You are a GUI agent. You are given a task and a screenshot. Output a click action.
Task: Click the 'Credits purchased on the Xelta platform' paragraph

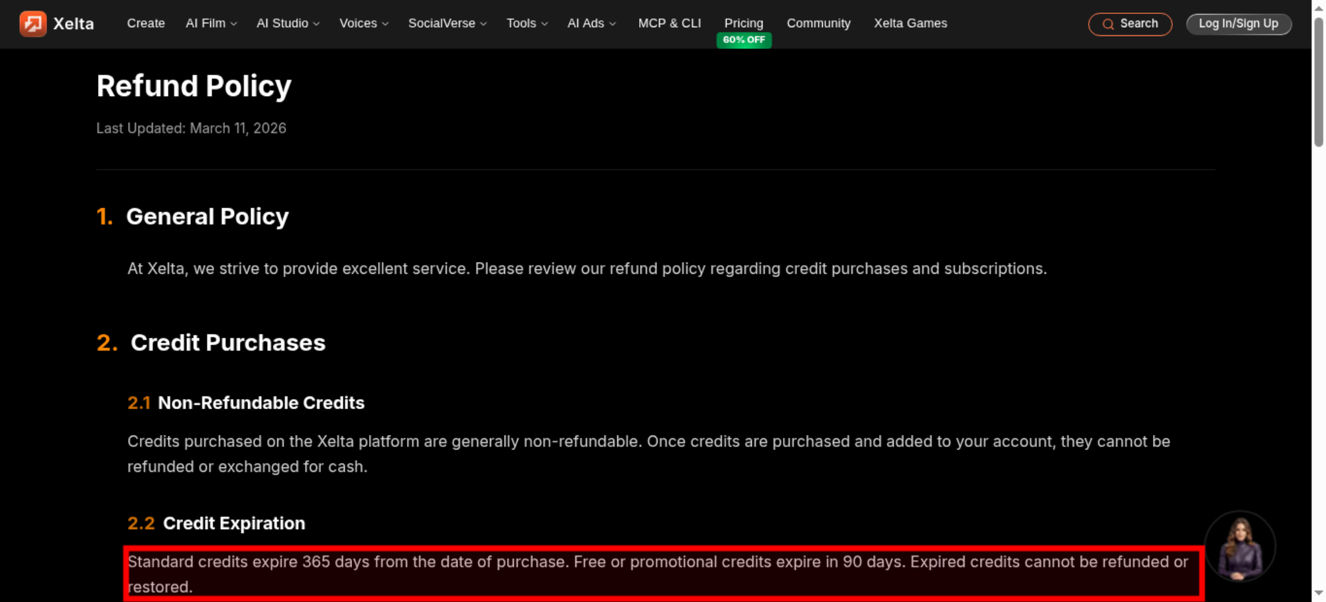649,454
